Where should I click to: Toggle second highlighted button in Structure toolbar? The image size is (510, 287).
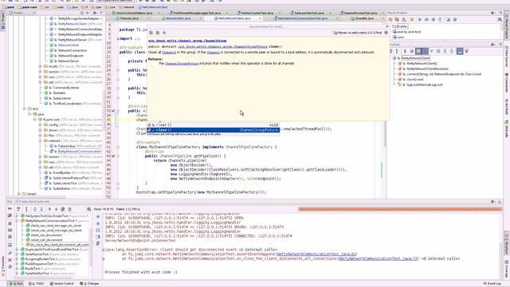(x=425, y=51)
